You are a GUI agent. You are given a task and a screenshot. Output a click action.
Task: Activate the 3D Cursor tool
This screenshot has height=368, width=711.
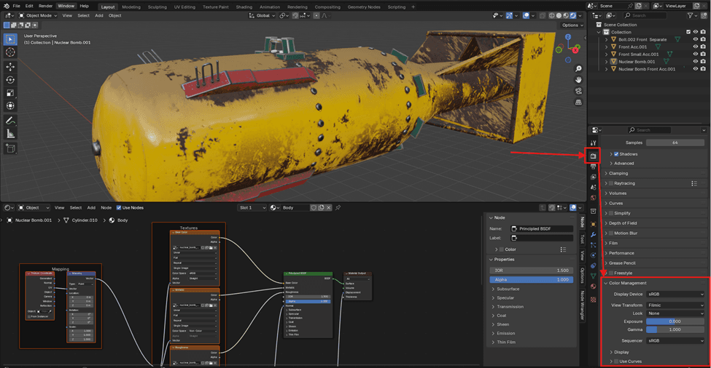tap(11, 52)
